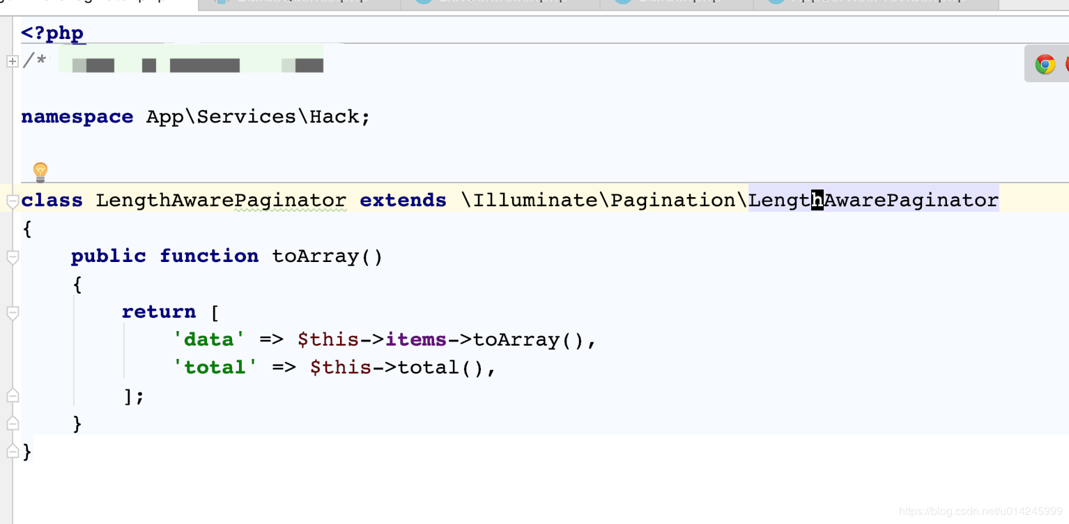The height and width of the screenshot is (524, 1069).
Task: Click the underlined LengthAwarePaginator class name
Action: [221, 201]
